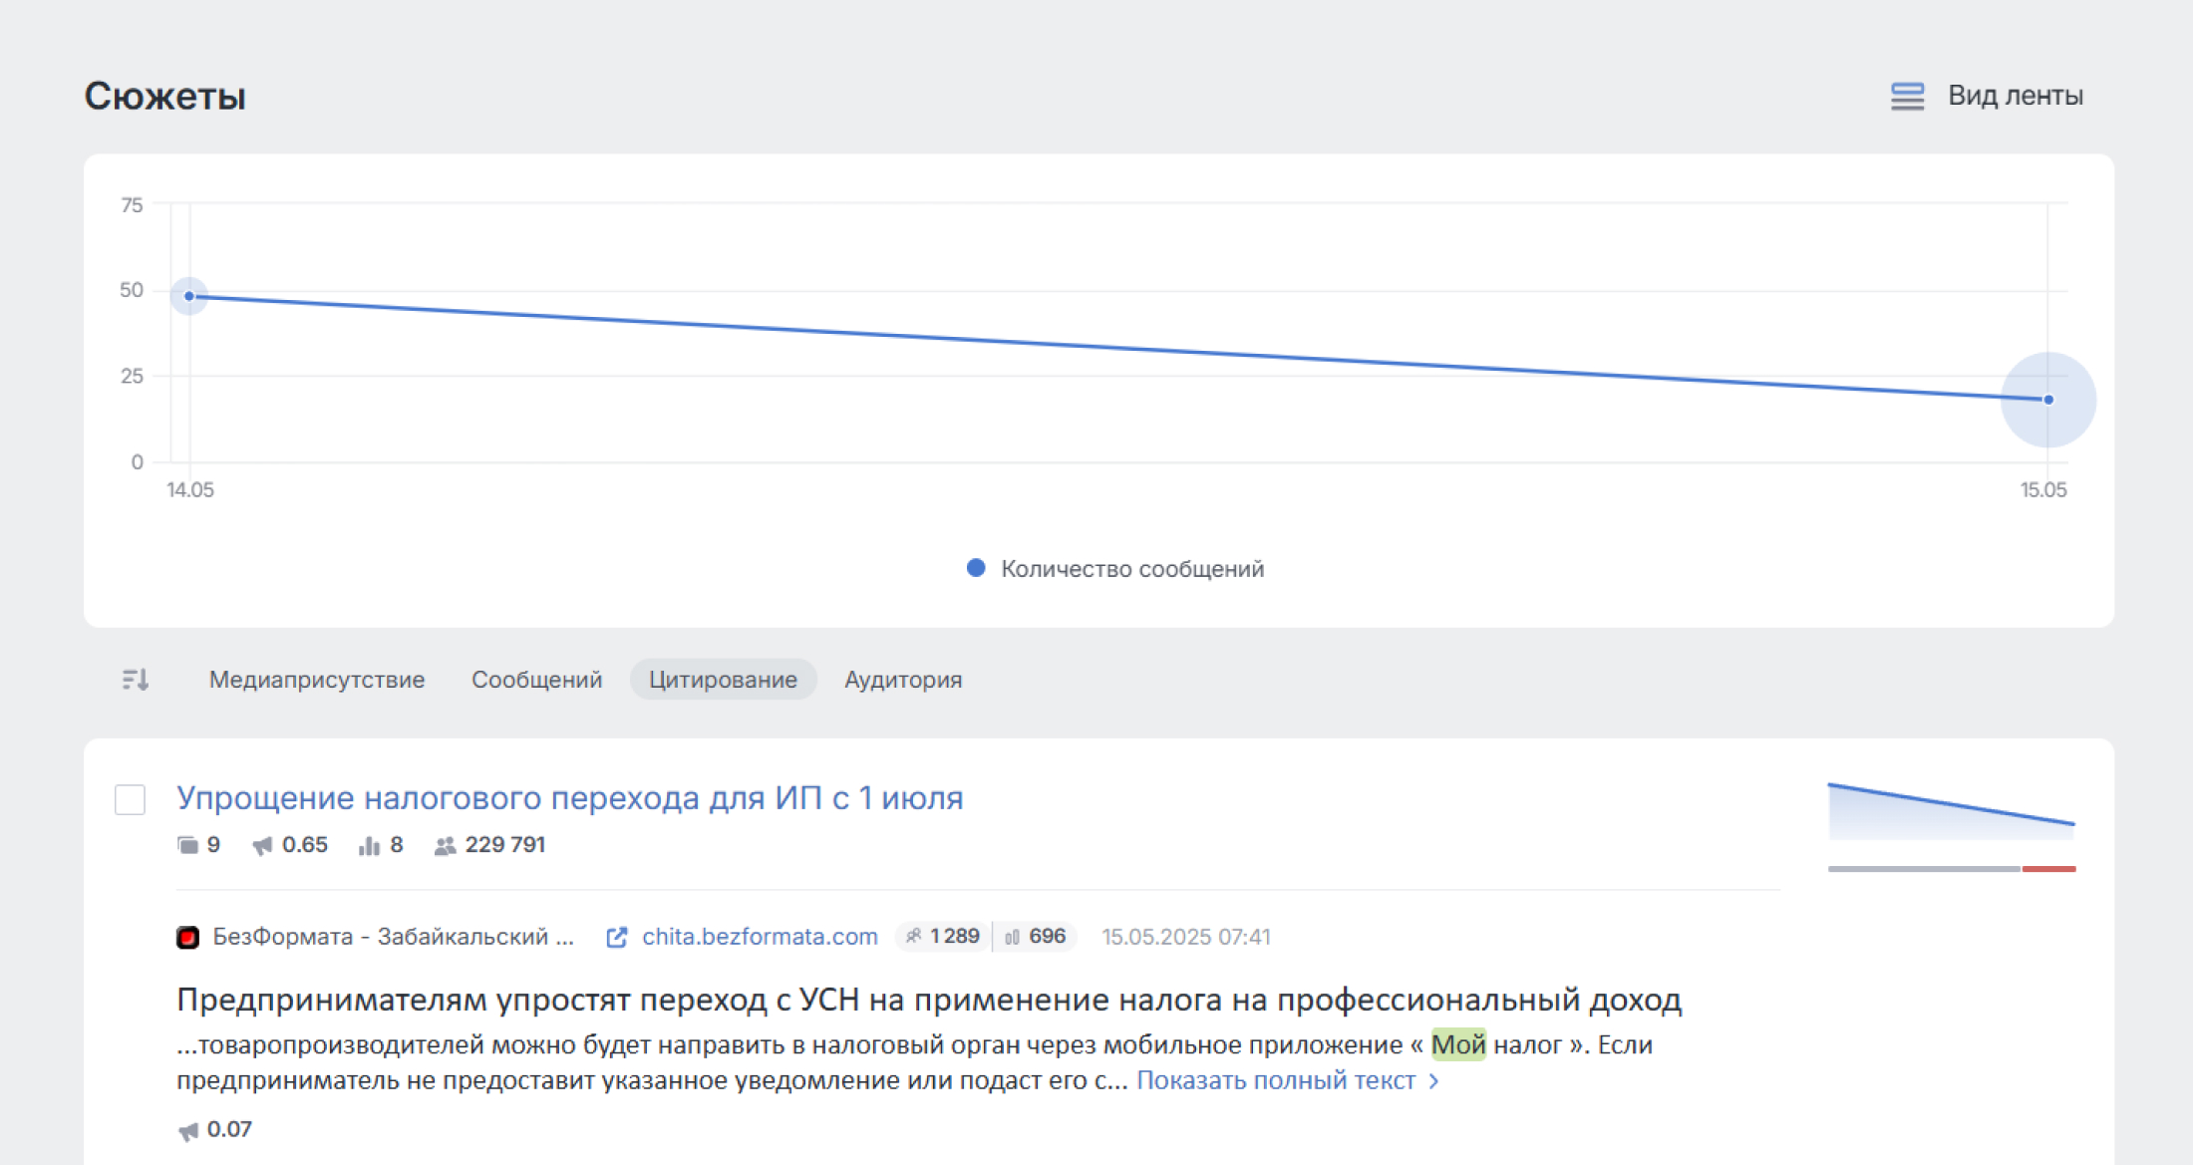2193x1165 pixels.
Task: Open the chita.bezformata.com link
Action: (760, 937)
